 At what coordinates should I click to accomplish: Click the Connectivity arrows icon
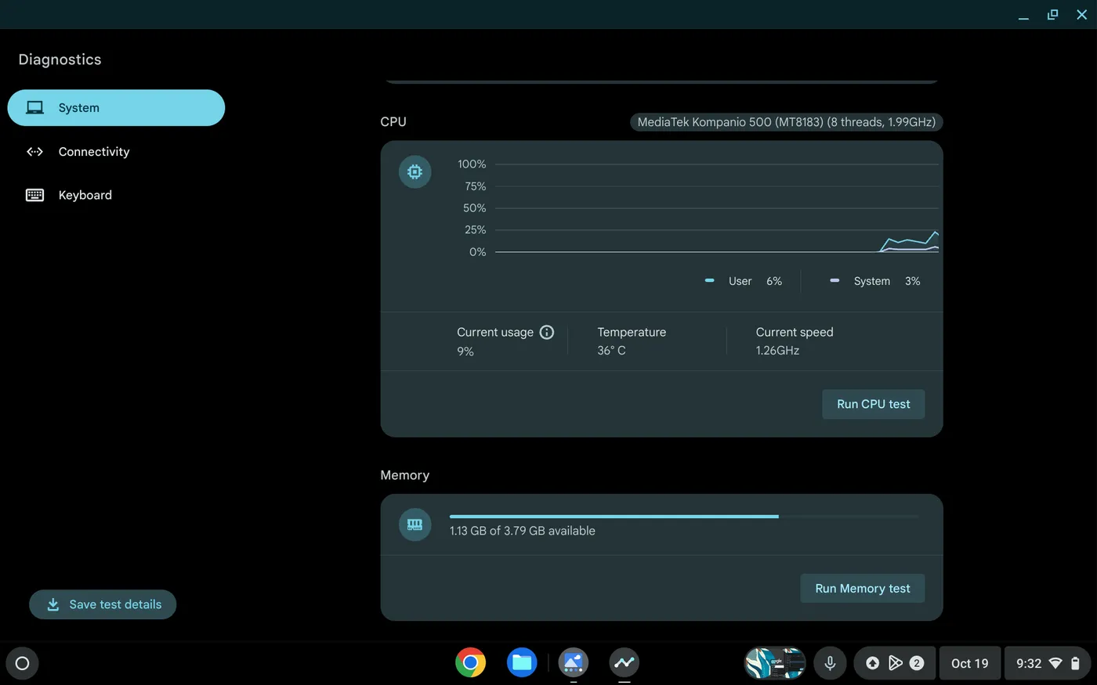click(x=34, y=152)
